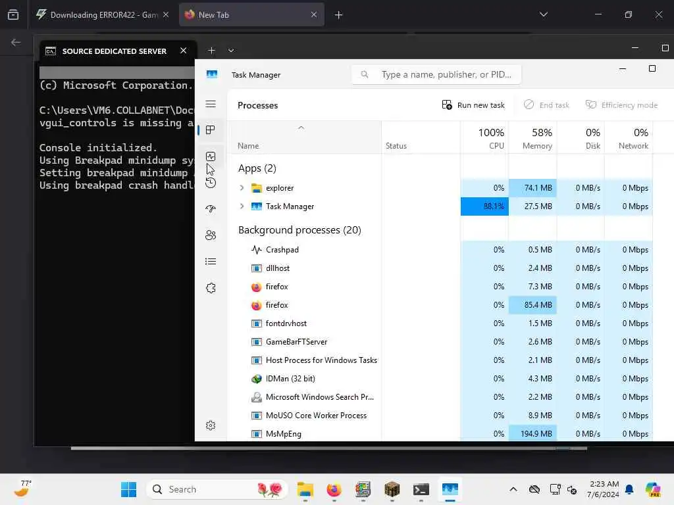674x505 pixels.
Task: Open File Explorer from the taskbar
Action: tap(305, 489)
